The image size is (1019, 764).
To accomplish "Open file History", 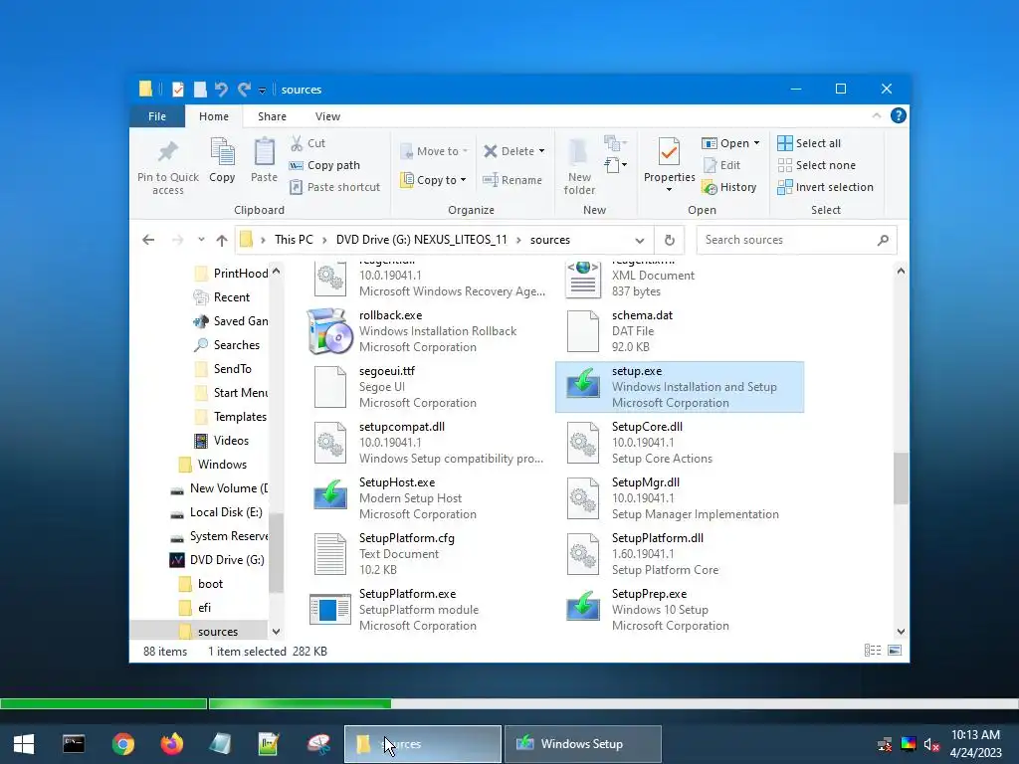I will [729, 187].
